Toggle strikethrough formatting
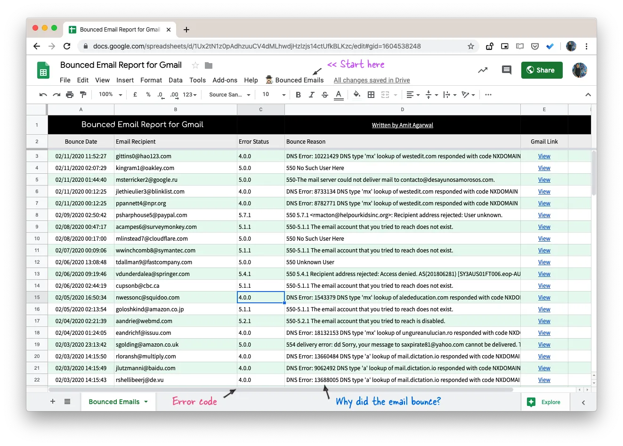The image size is (623, 446). pyautogui.click(x=324, y=95)
